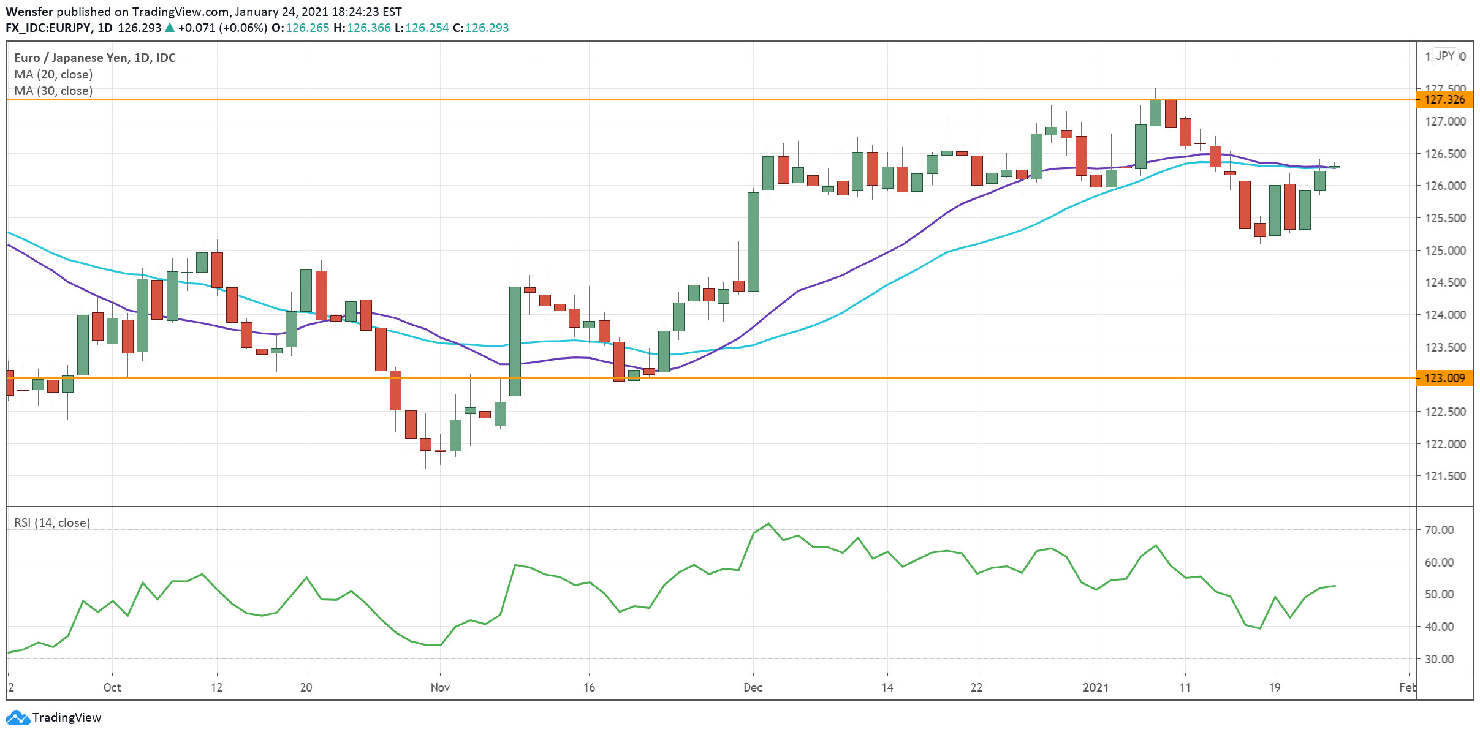This screenshot has height=735, width=1480.
Task: Click the 1D interval text in the header
Action: (105, 28)
